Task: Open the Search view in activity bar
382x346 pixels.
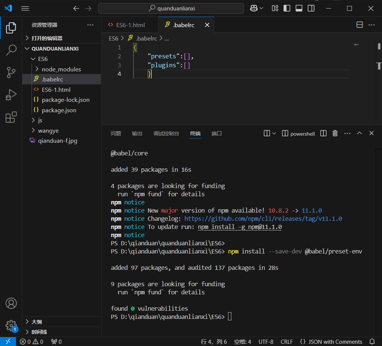Action: pos(11,50)
